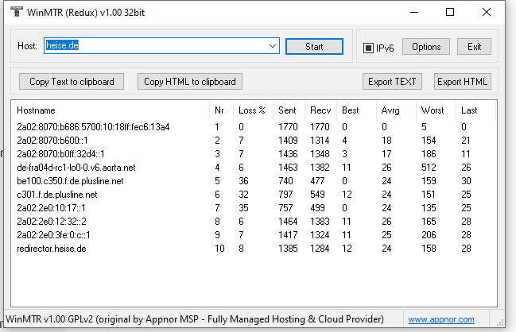
Task: Click the Worst column header
Action: point(436,110)
